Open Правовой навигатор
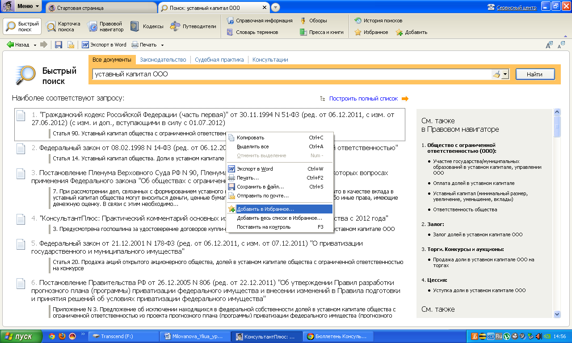Image resolution: width=572 pixels, height=343 pixels. click(105, 26)
